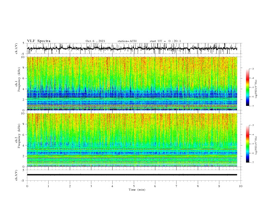This screenshot has height=209, width=271.
Task: Click the ch.1 color scale bar
Action: [x=248, y=87]
